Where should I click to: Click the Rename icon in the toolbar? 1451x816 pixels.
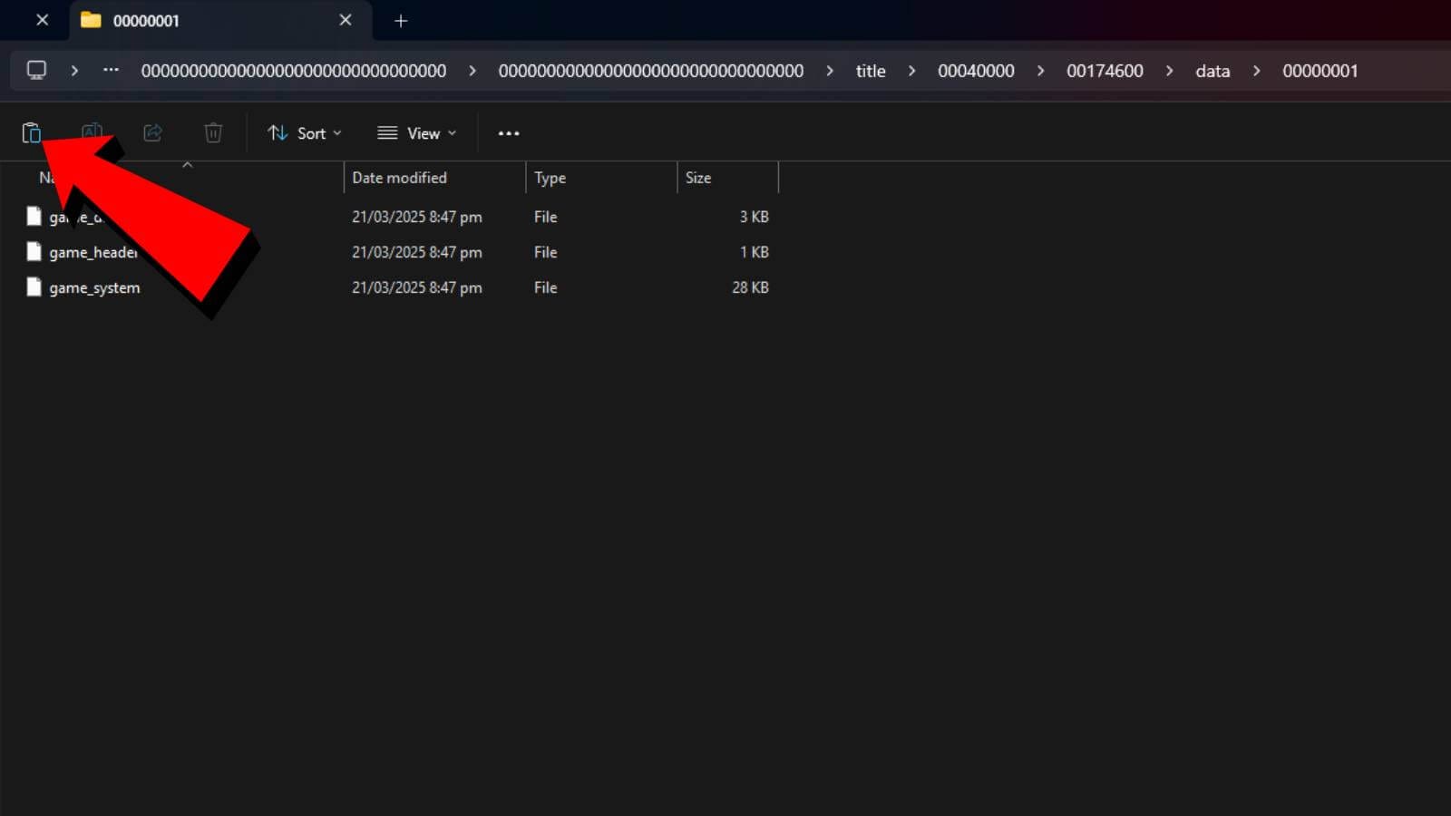point(92,132)
